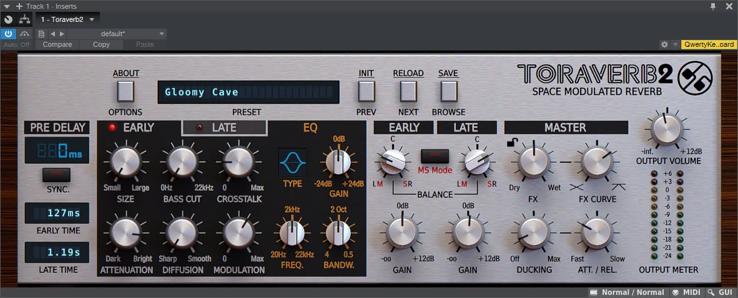Click the FX CURVE knob
Viewport: 738px width, 298px height.
[x=597, y=161]
